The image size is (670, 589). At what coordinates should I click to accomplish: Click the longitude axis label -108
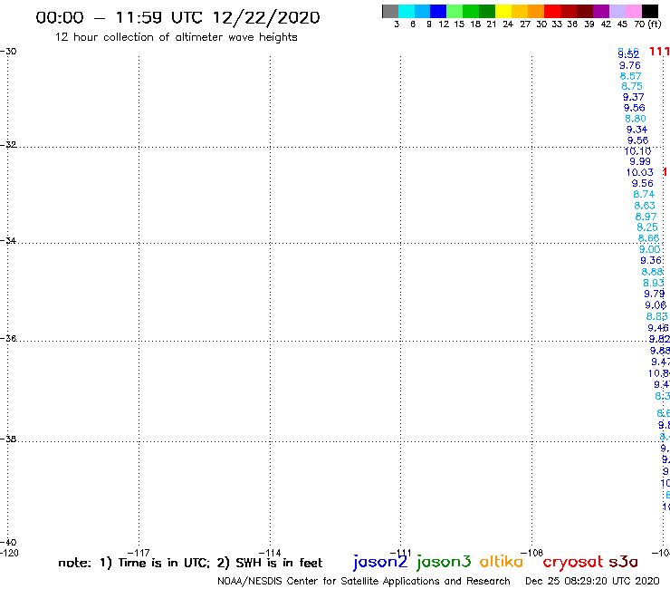pos(531,553)
